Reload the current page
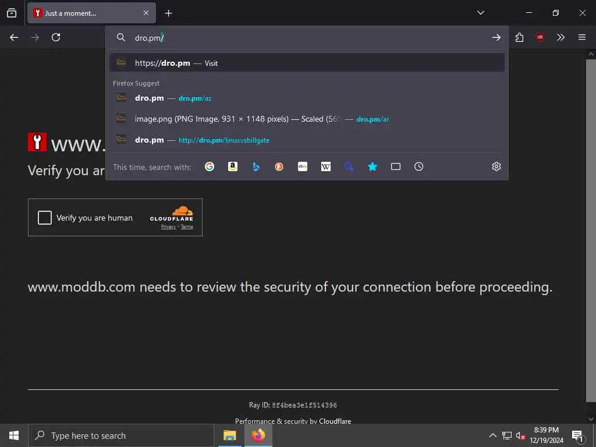596x447 pixels. coord(56,37)
